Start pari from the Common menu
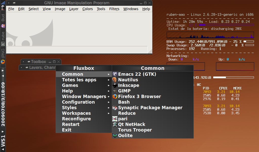The image size is (259, 152). 153,119
